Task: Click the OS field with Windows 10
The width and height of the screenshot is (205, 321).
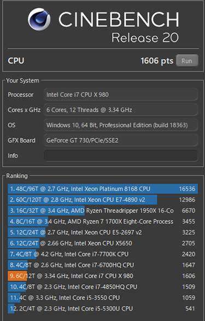Action: [x=121, y=125]
